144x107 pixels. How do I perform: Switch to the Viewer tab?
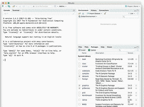click(109, 47)
